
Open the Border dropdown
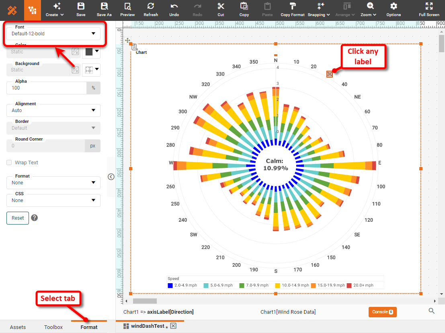53,128
